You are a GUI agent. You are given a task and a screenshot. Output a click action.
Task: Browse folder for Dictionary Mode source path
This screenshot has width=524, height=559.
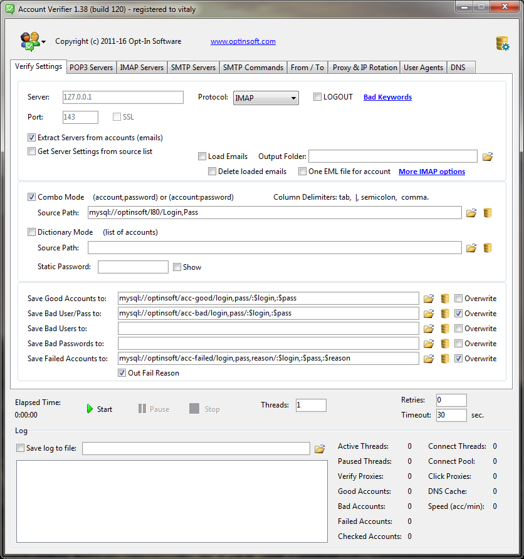pyautogui.click(x=471, y=248)
